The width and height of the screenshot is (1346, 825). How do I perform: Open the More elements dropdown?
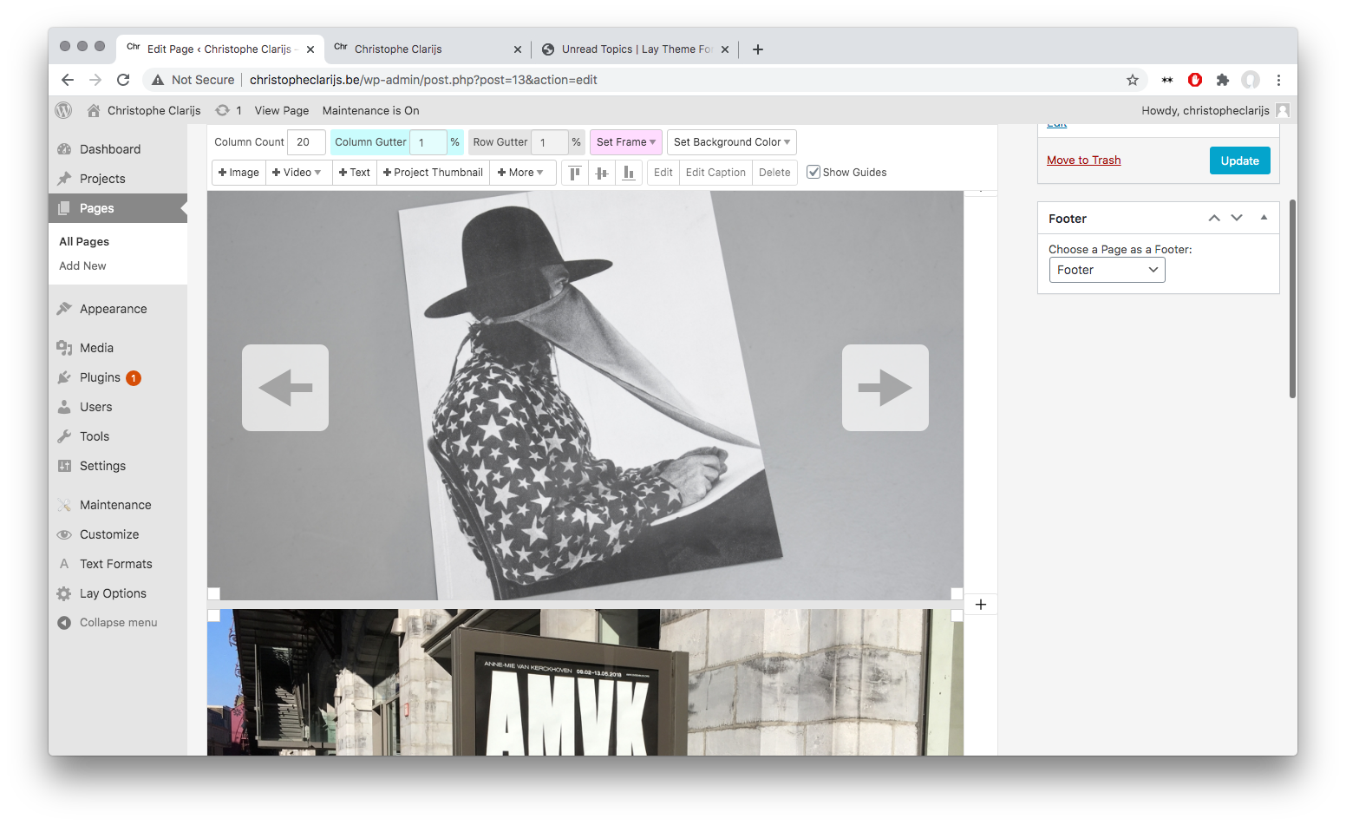pyautogui.click(x=521, y=173)
